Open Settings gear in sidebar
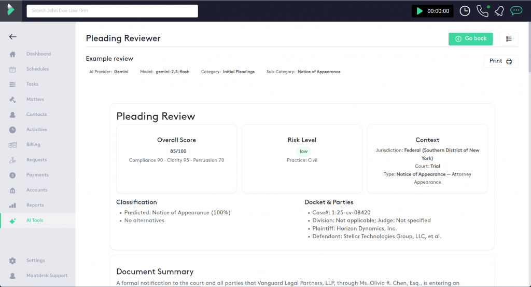Viewport: 531px width, 287px height. pyautogui.click(x=35, y=261)
